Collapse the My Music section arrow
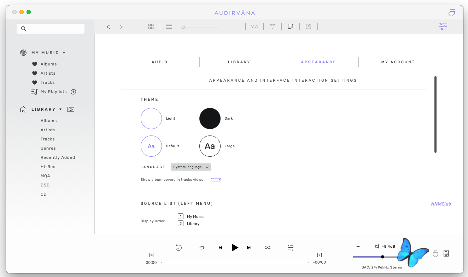Viewport: 468px width, 277px height. tap(64, 53)
